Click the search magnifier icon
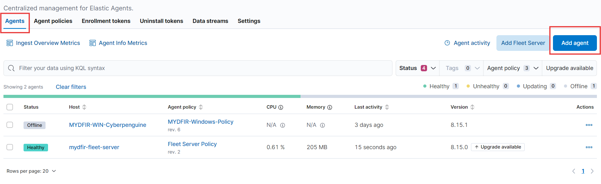Screen dimensions: 601x184 pos(11,68)
